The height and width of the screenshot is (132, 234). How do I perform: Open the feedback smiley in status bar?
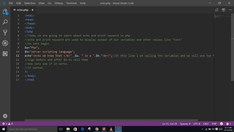point(222,124)
